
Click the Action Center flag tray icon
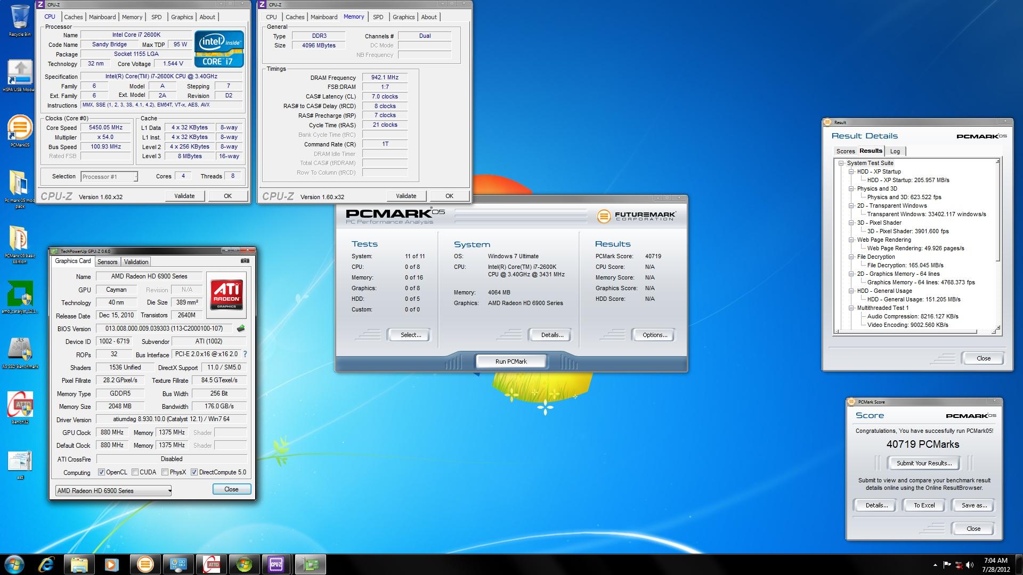coord(947,564)
